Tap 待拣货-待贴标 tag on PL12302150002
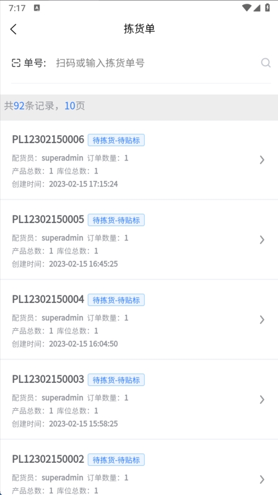This screenshot has height=495, width=278. pyautogui.click(x=116, y=460)
